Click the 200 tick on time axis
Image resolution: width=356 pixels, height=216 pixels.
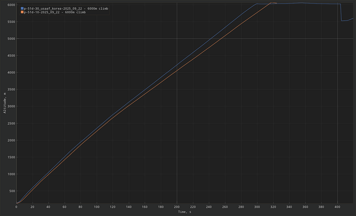(177, 206)
